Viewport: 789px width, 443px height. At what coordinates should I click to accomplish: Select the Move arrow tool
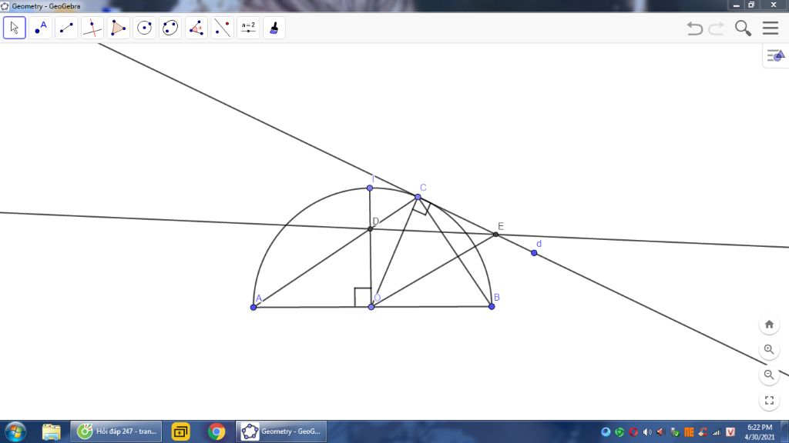15,28
